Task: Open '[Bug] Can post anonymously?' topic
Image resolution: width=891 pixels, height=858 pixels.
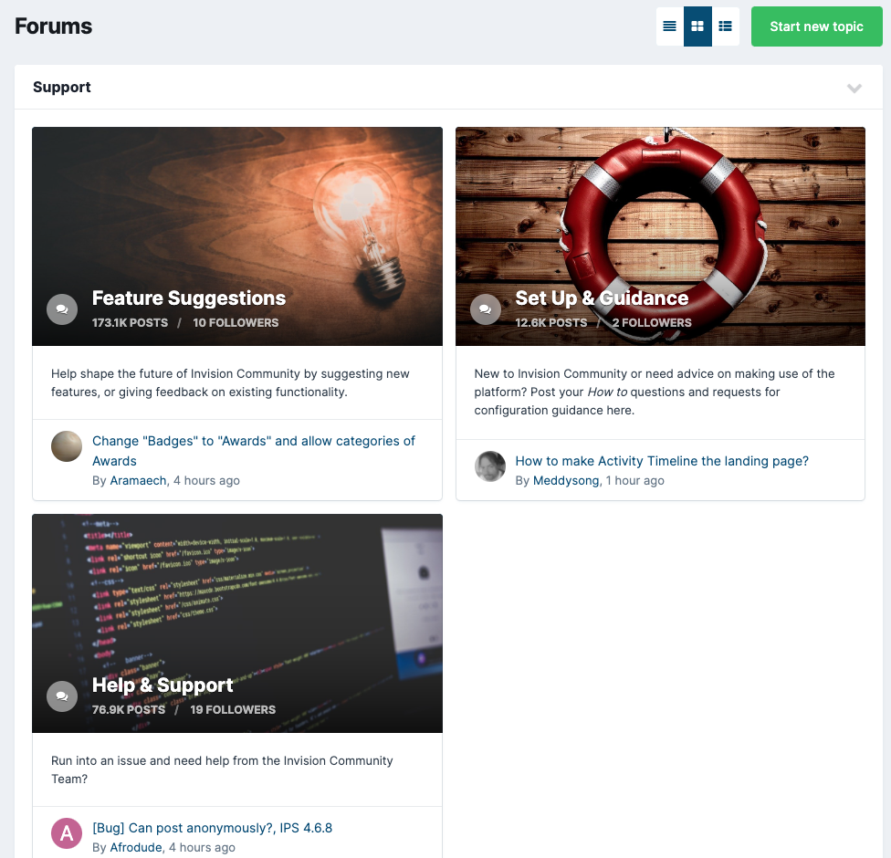Action: 212,828
